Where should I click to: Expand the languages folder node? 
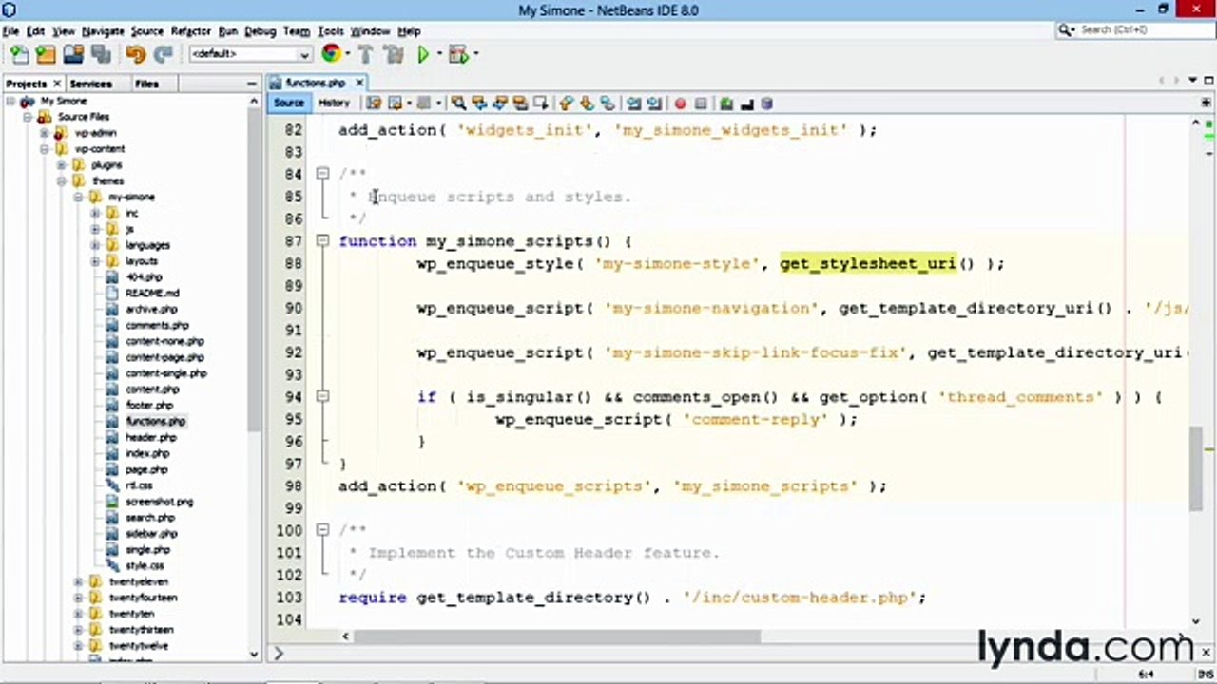coord(95,245)
